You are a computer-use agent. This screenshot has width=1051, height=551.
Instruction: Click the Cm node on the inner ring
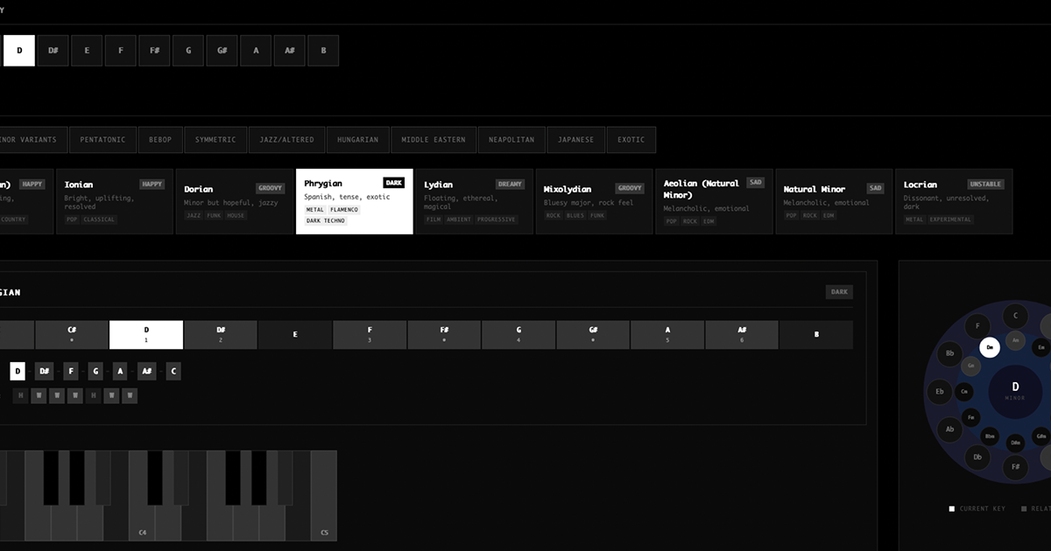(x=964, y=392)
